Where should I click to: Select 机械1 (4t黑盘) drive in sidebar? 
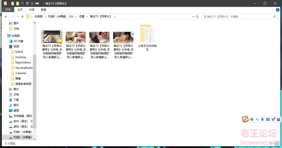(x=23, y=132)
